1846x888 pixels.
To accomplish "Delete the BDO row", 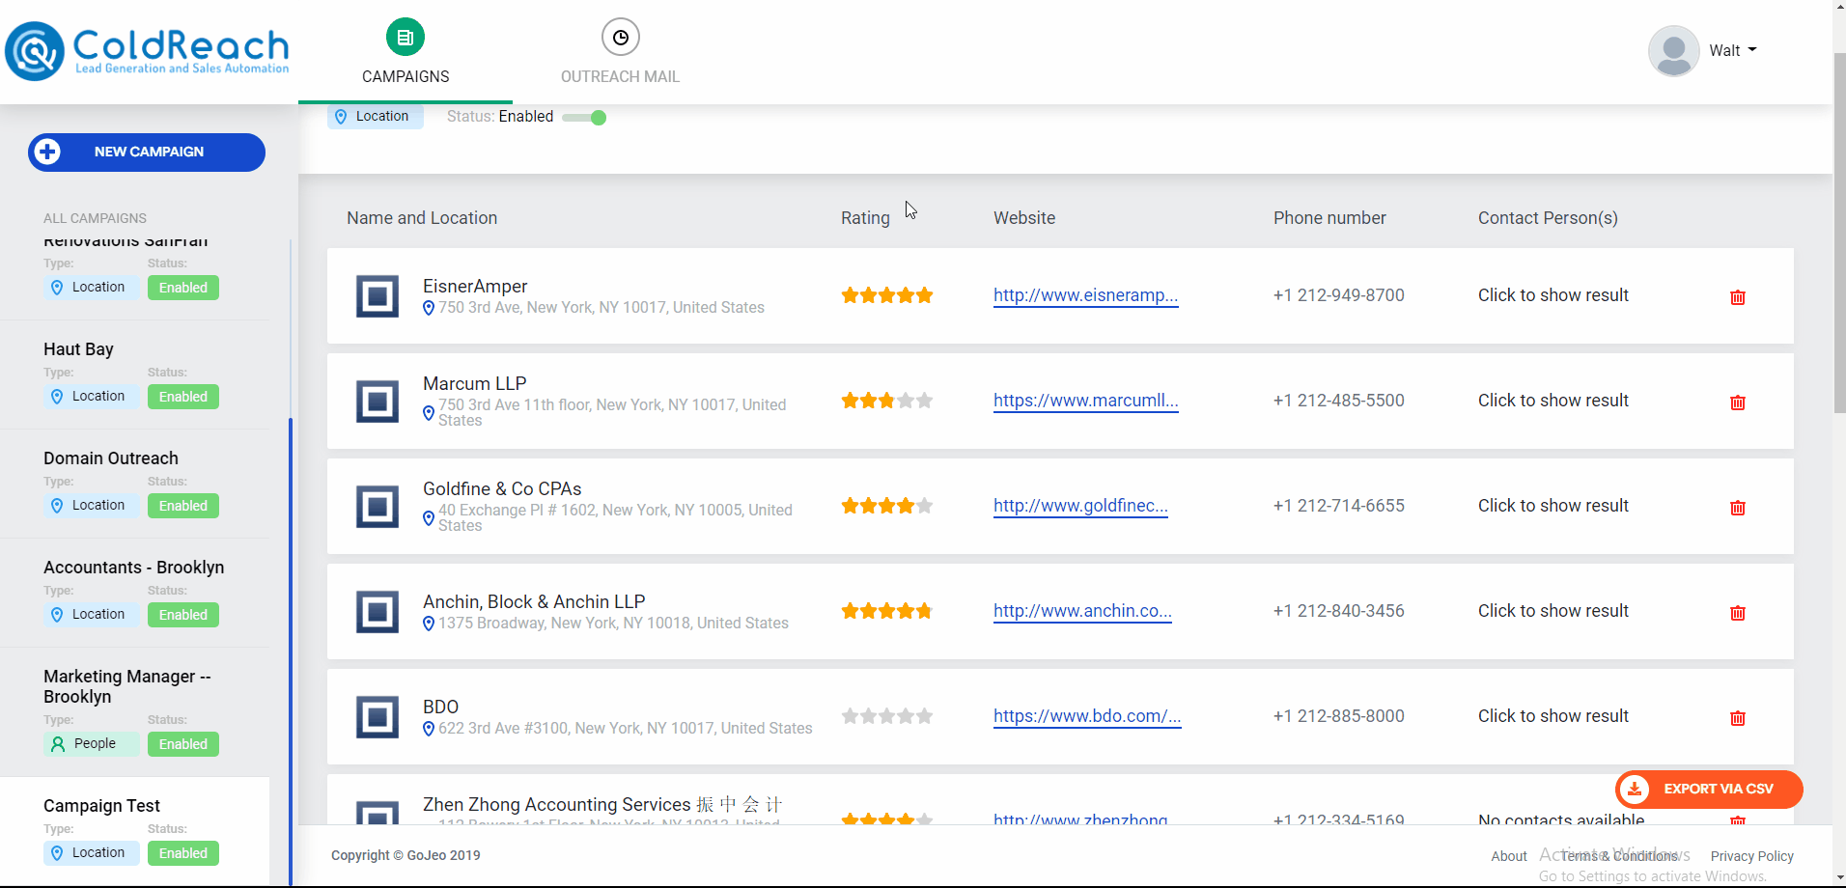I will pyautogui.click(x=1738, y=718).
